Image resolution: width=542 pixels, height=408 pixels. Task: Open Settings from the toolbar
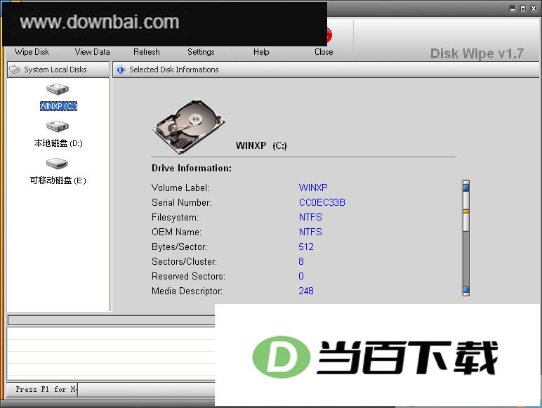pyautogui.click(x=201, y=52)
